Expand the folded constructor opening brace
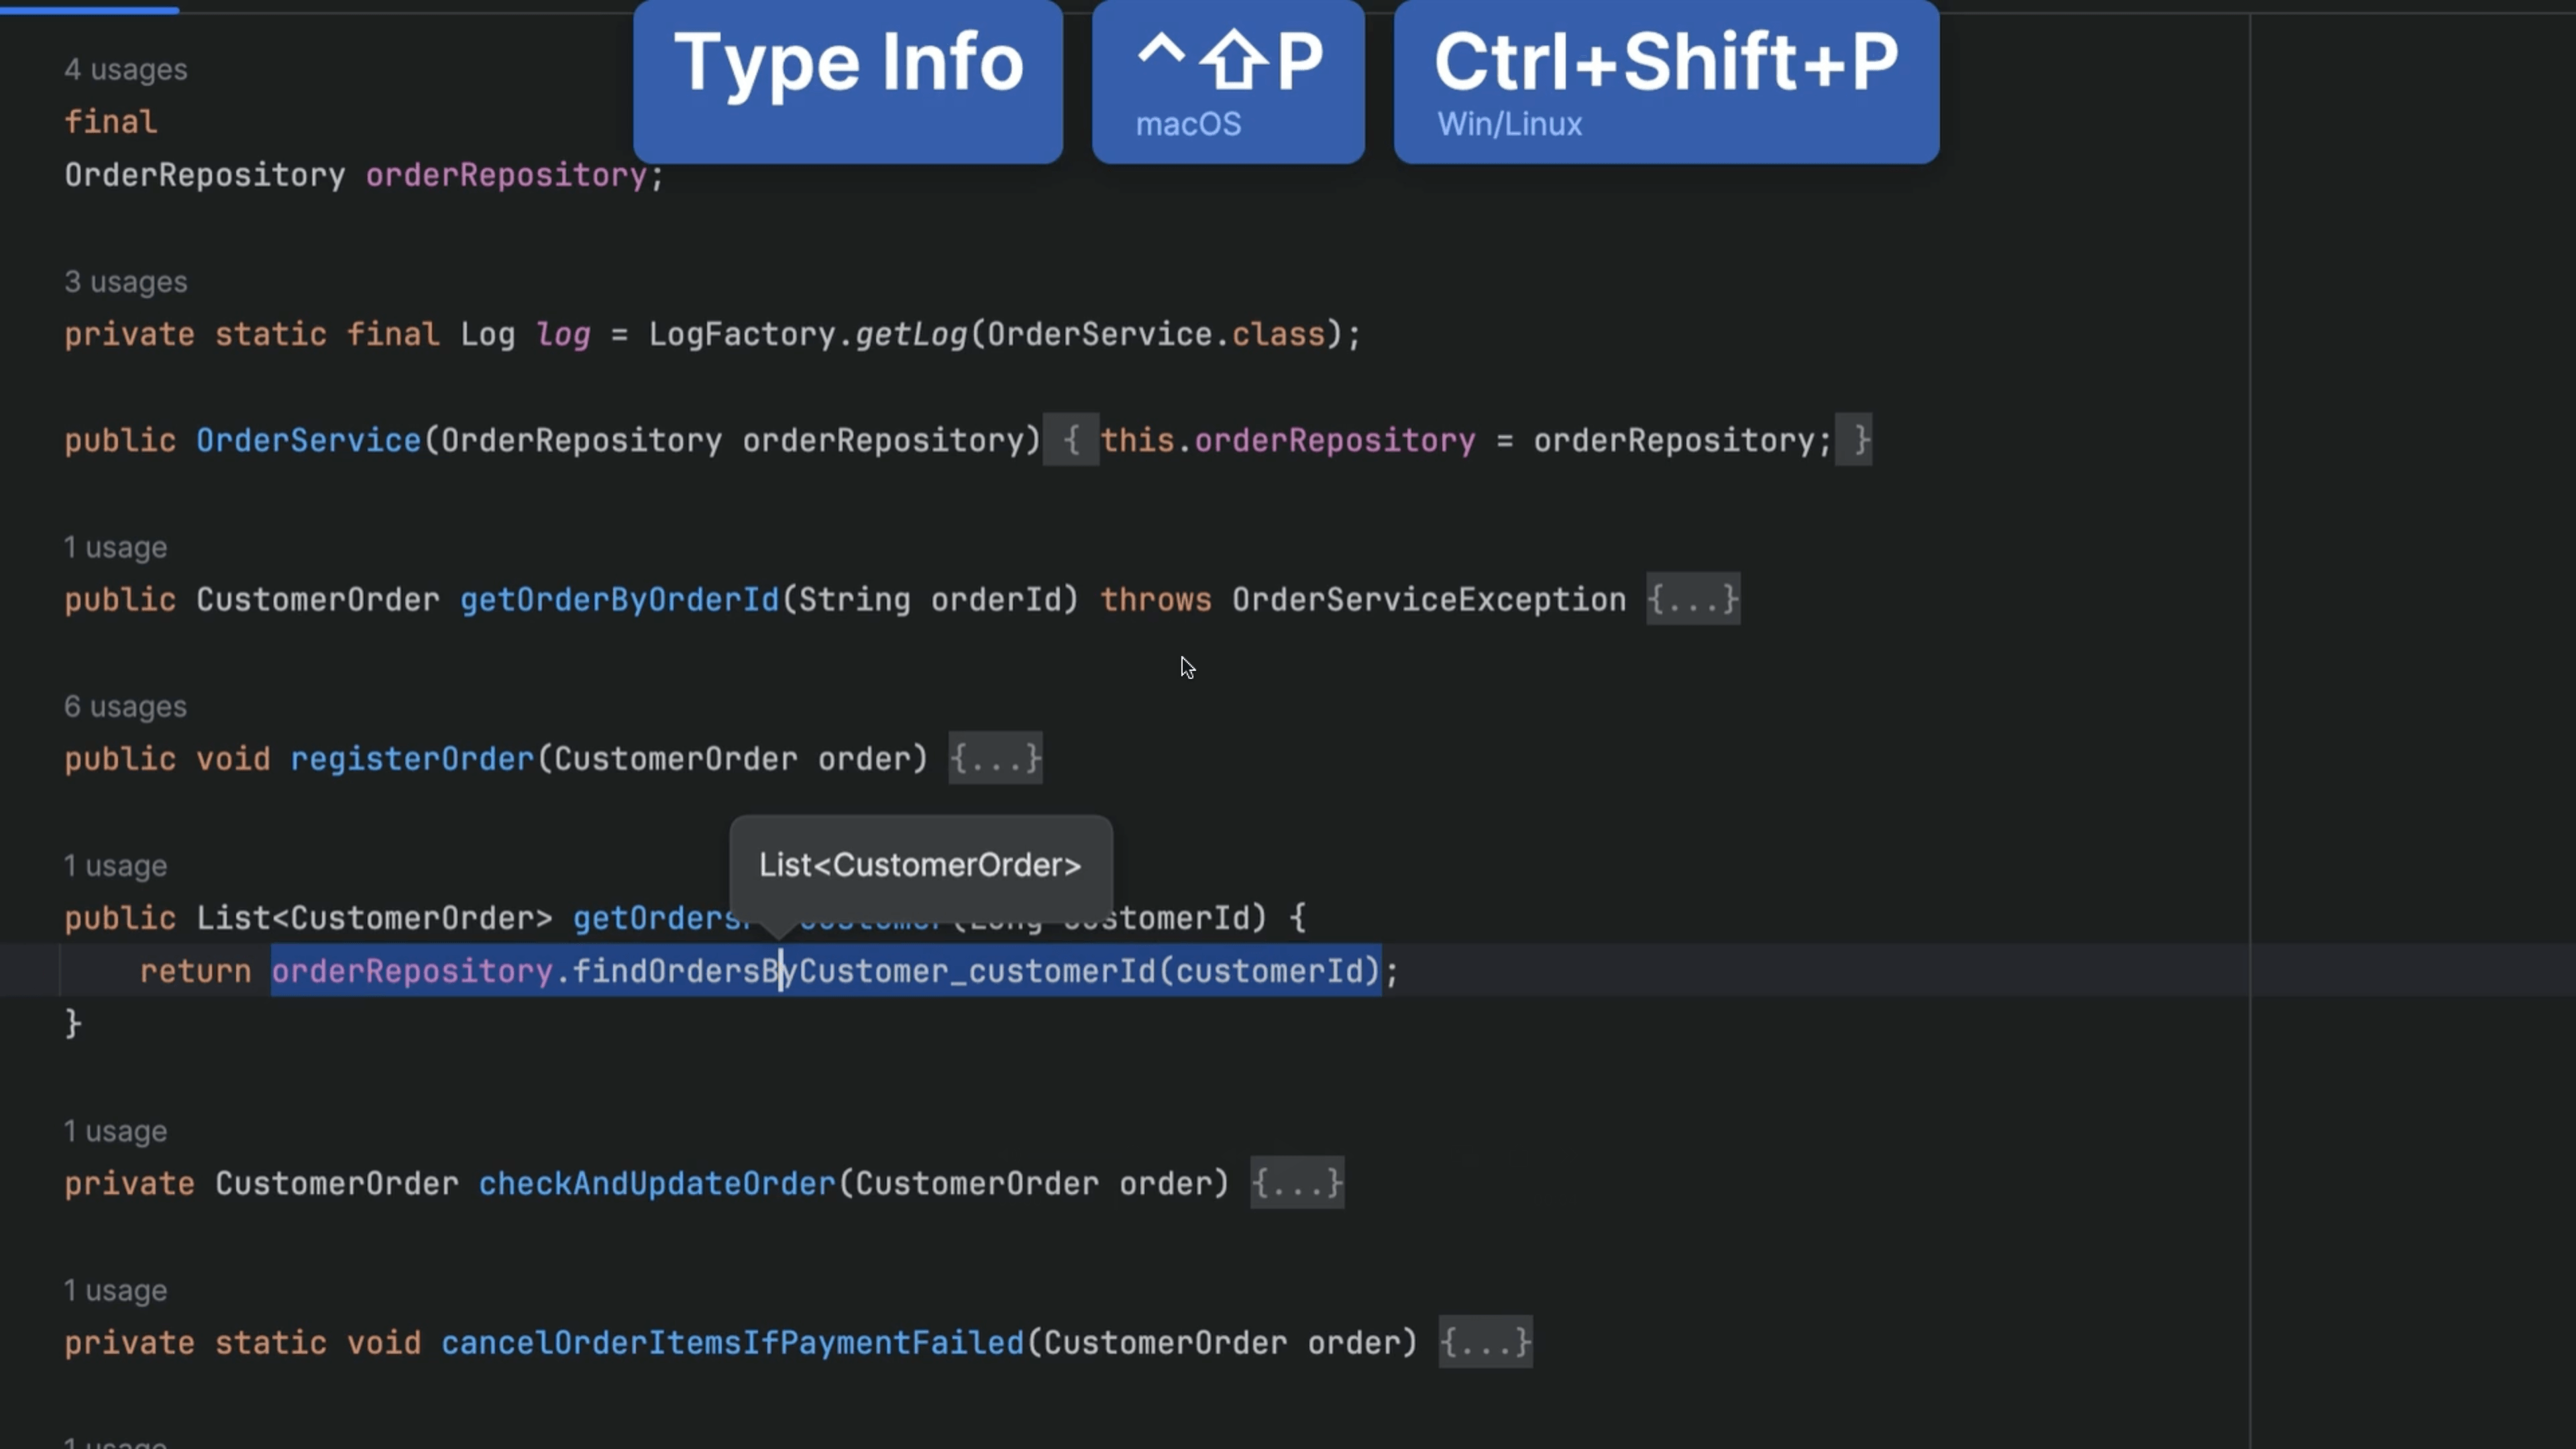Image resolution: width=2576 pixels, height=1449 pixels. point(1071,441)
